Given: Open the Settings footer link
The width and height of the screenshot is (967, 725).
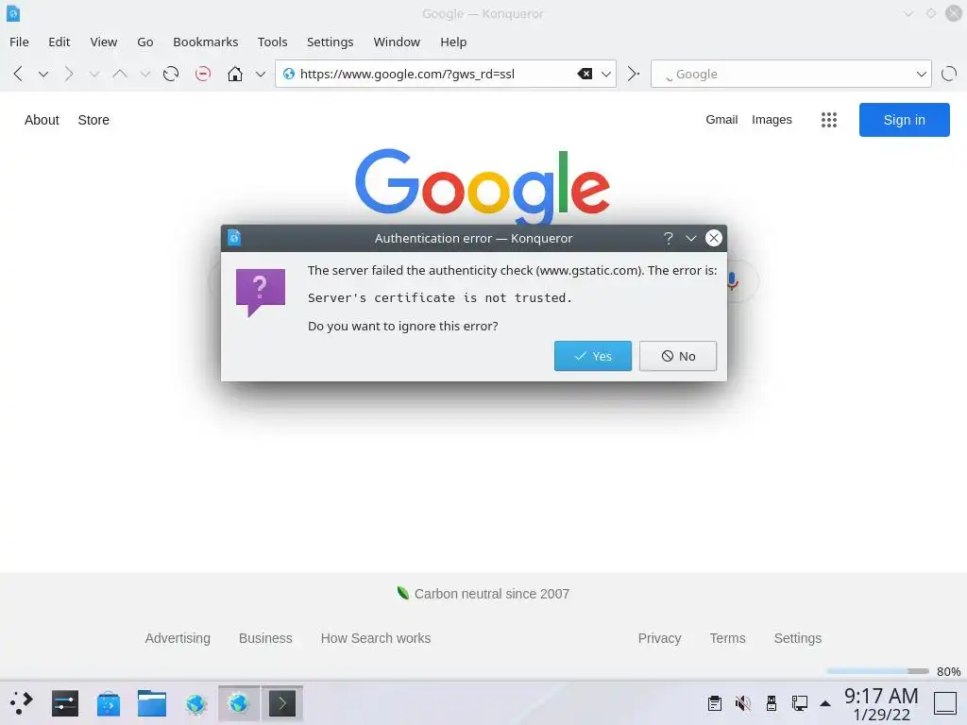Looking at the screenshot, I should 797,638.
